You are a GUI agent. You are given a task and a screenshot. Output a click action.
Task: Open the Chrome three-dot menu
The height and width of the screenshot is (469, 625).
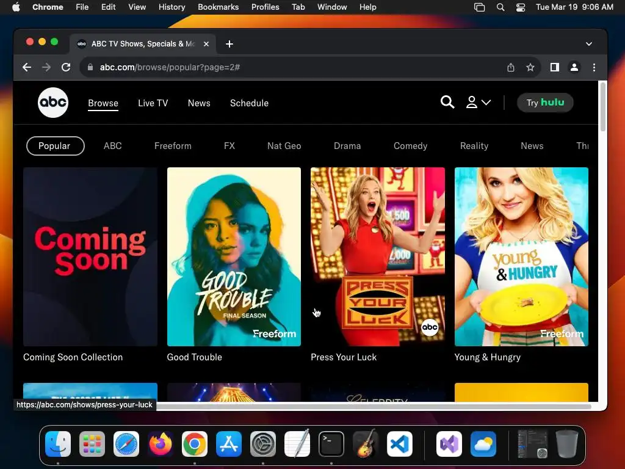click(594, 67)
